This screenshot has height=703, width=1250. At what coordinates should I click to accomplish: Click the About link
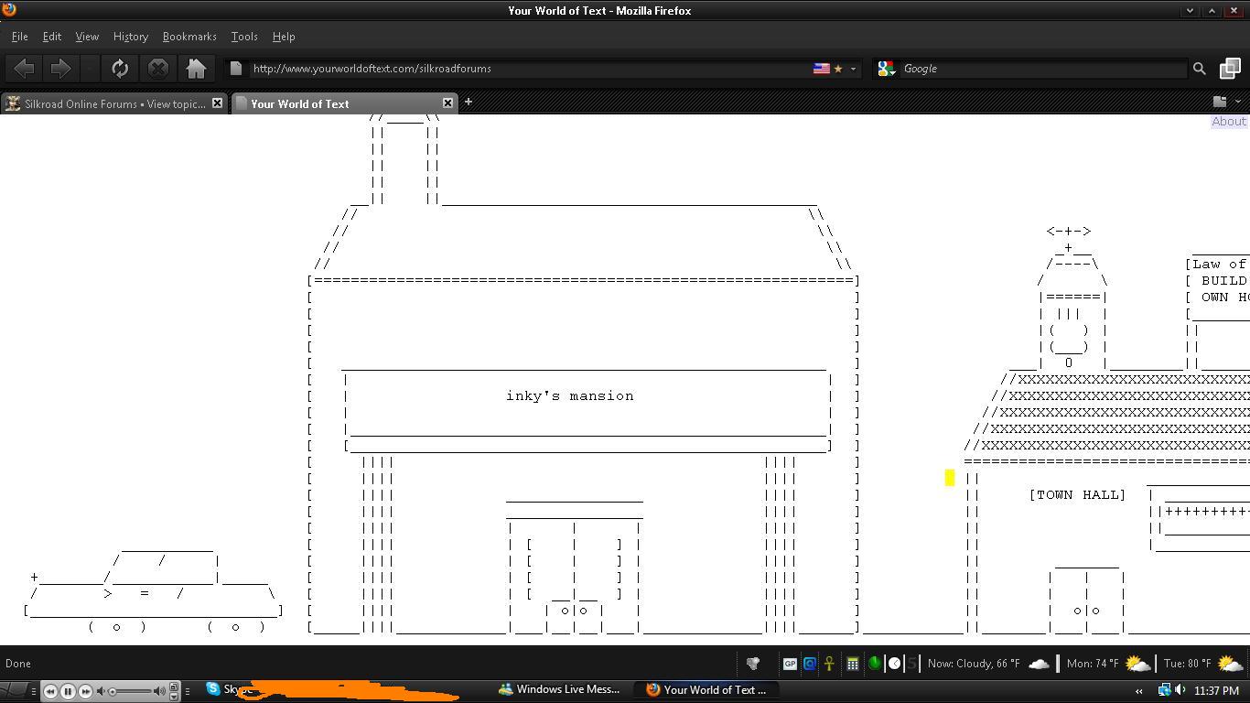[1228, 122]
